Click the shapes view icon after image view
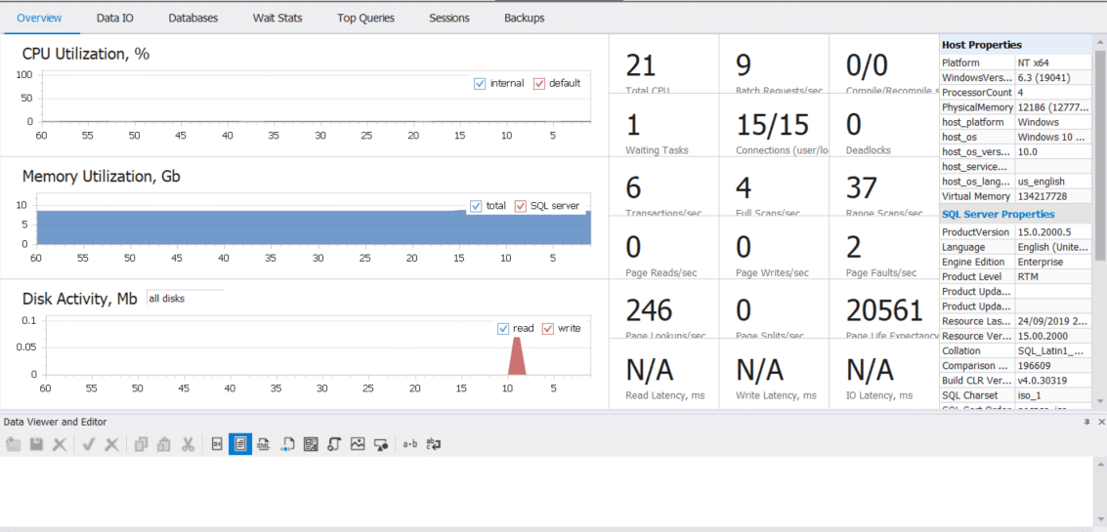Image resolution: width=1107 pixels, height=532 pixels. [381, 444]
